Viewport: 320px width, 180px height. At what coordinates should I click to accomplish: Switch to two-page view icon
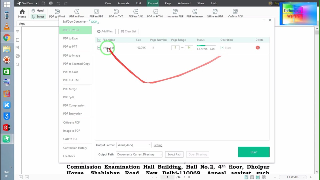click(252, 177)
